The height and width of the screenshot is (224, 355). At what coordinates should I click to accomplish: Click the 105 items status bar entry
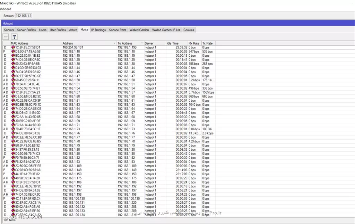point(9,220)
